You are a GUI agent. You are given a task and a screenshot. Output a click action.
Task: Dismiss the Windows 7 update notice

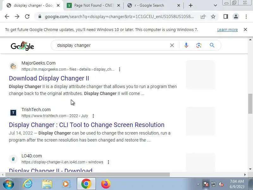[245, 29]
